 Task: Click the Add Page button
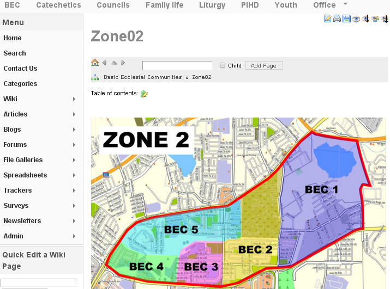[263, 65]
